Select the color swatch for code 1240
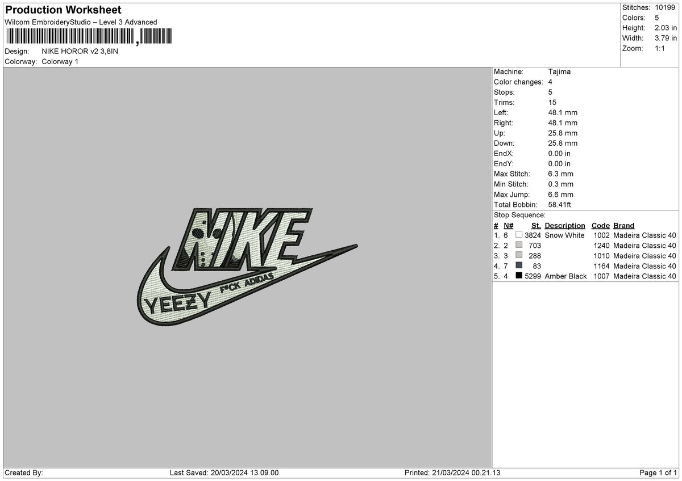The height and width of the screenshot is (481, 682). (519, 245)
